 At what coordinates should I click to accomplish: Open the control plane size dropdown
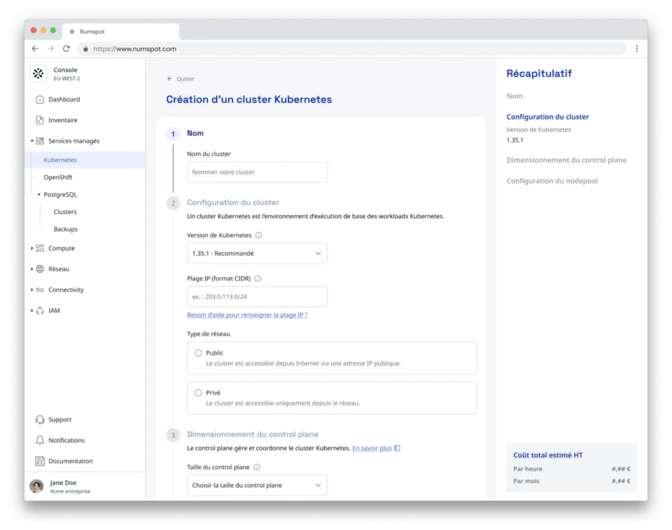click(x=257, y=485)
